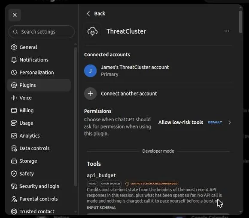This screenshot has height=218, width=249.
Task: Open Data controls settings
Action: tap(34, 148)
